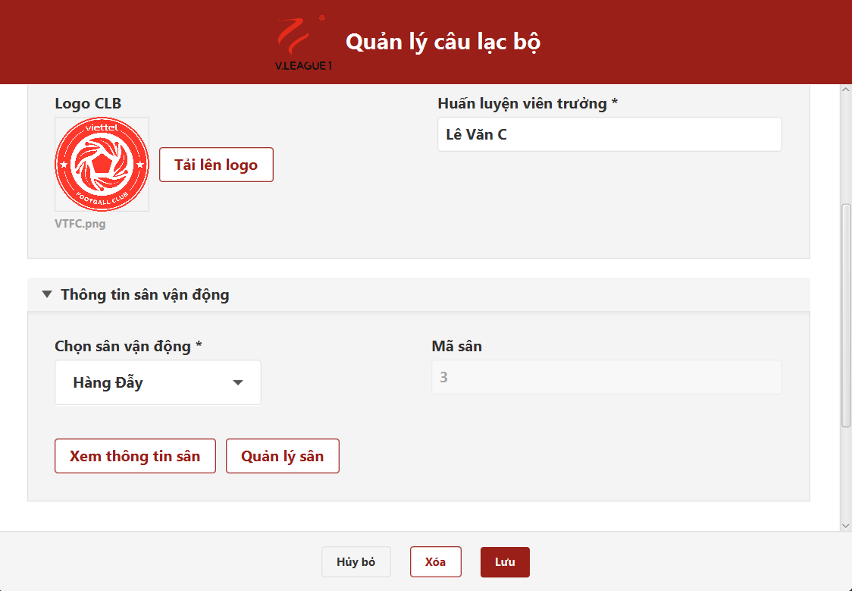The image size is (852, 591).
Task: Go to 'Quản lý sân' stadium management
Action: [282, 456]
